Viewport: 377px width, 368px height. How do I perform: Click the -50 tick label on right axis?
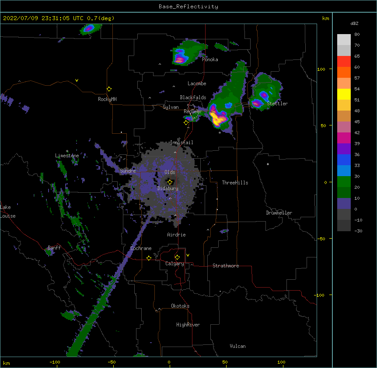[321, 239]
